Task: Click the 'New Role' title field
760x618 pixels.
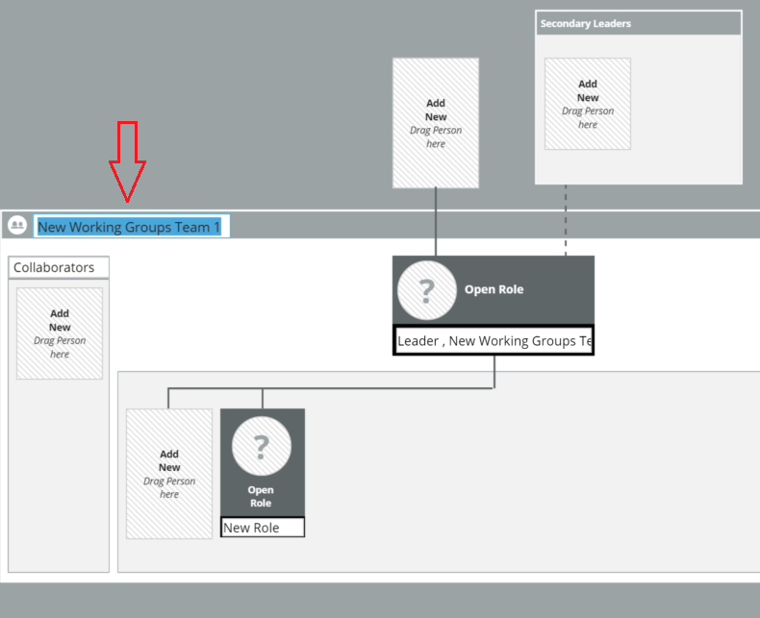Action: (x=262, y=528)
